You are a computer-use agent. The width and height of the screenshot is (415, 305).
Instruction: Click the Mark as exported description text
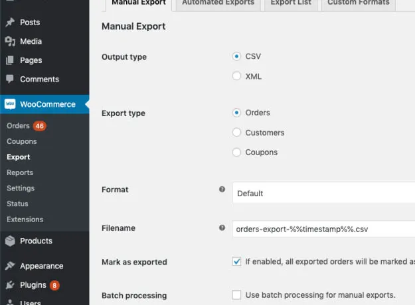point(330,261)
